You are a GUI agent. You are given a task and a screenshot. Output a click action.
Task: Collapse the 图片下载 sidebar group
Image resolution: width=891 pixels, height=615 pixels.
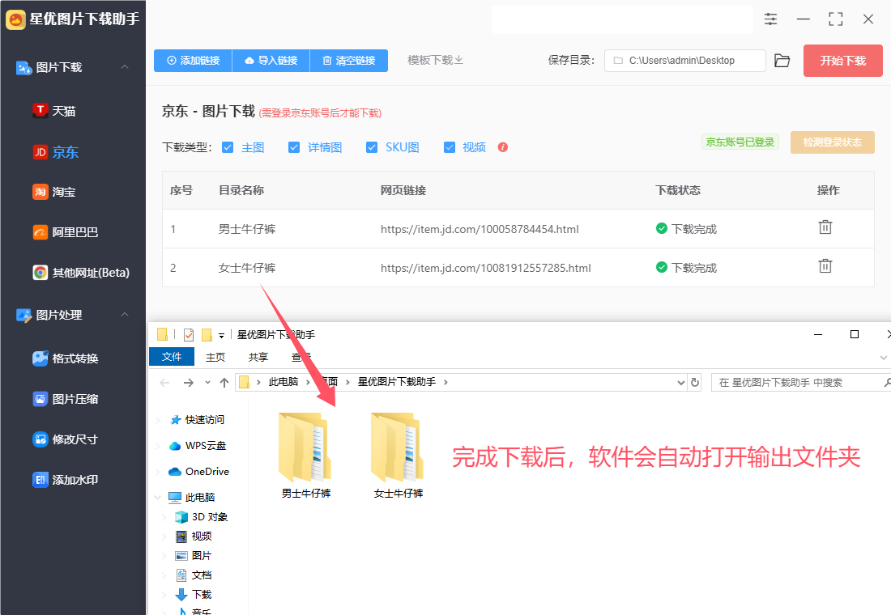(125, 67)
